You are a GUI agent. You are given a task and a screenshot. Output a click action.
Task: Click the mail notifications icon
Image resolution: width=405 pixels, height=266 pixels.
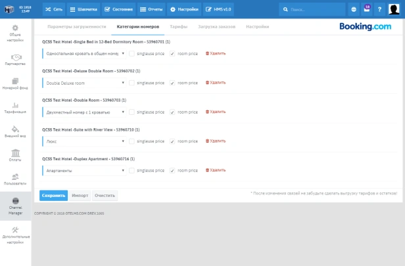click(x=366, y=9)
